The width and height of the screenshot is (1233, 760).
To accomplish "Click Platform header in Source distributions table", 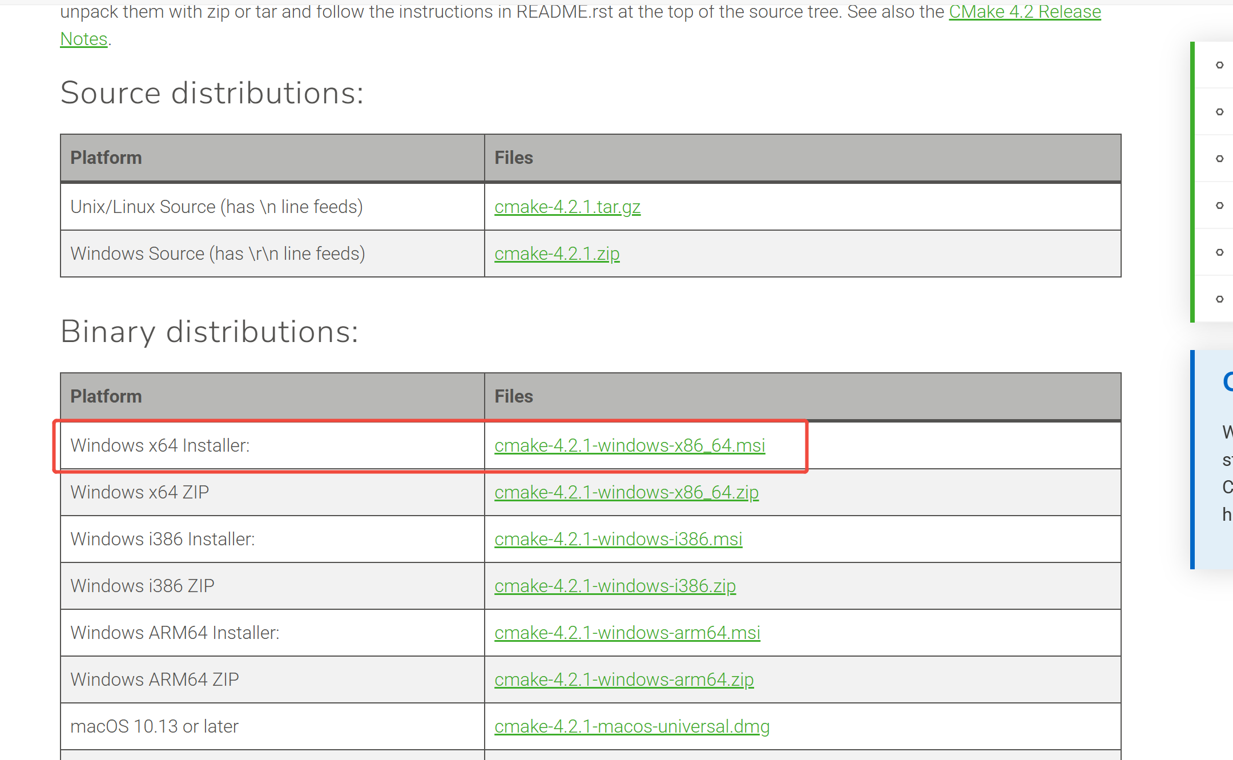I will 106,158.
